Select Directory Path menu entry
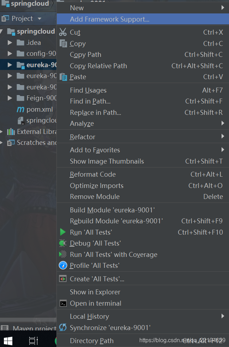Screen dimensions: 229x347 click(x=143, y=341)
